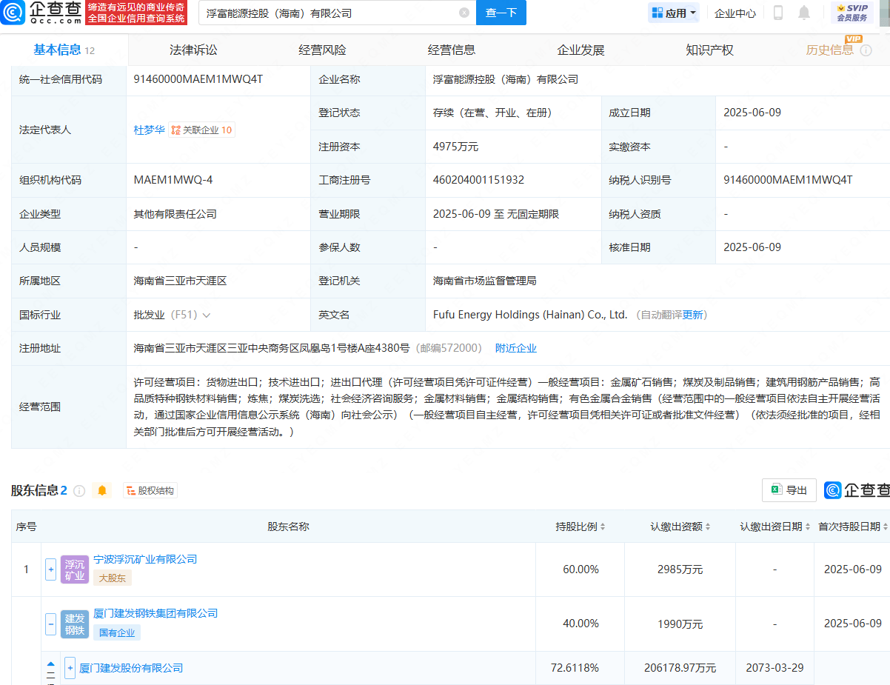Image resolution: width=890 pixels, height=685 pixels.
Task: Clear the search box with the X icon
Action: coord(464,13)
